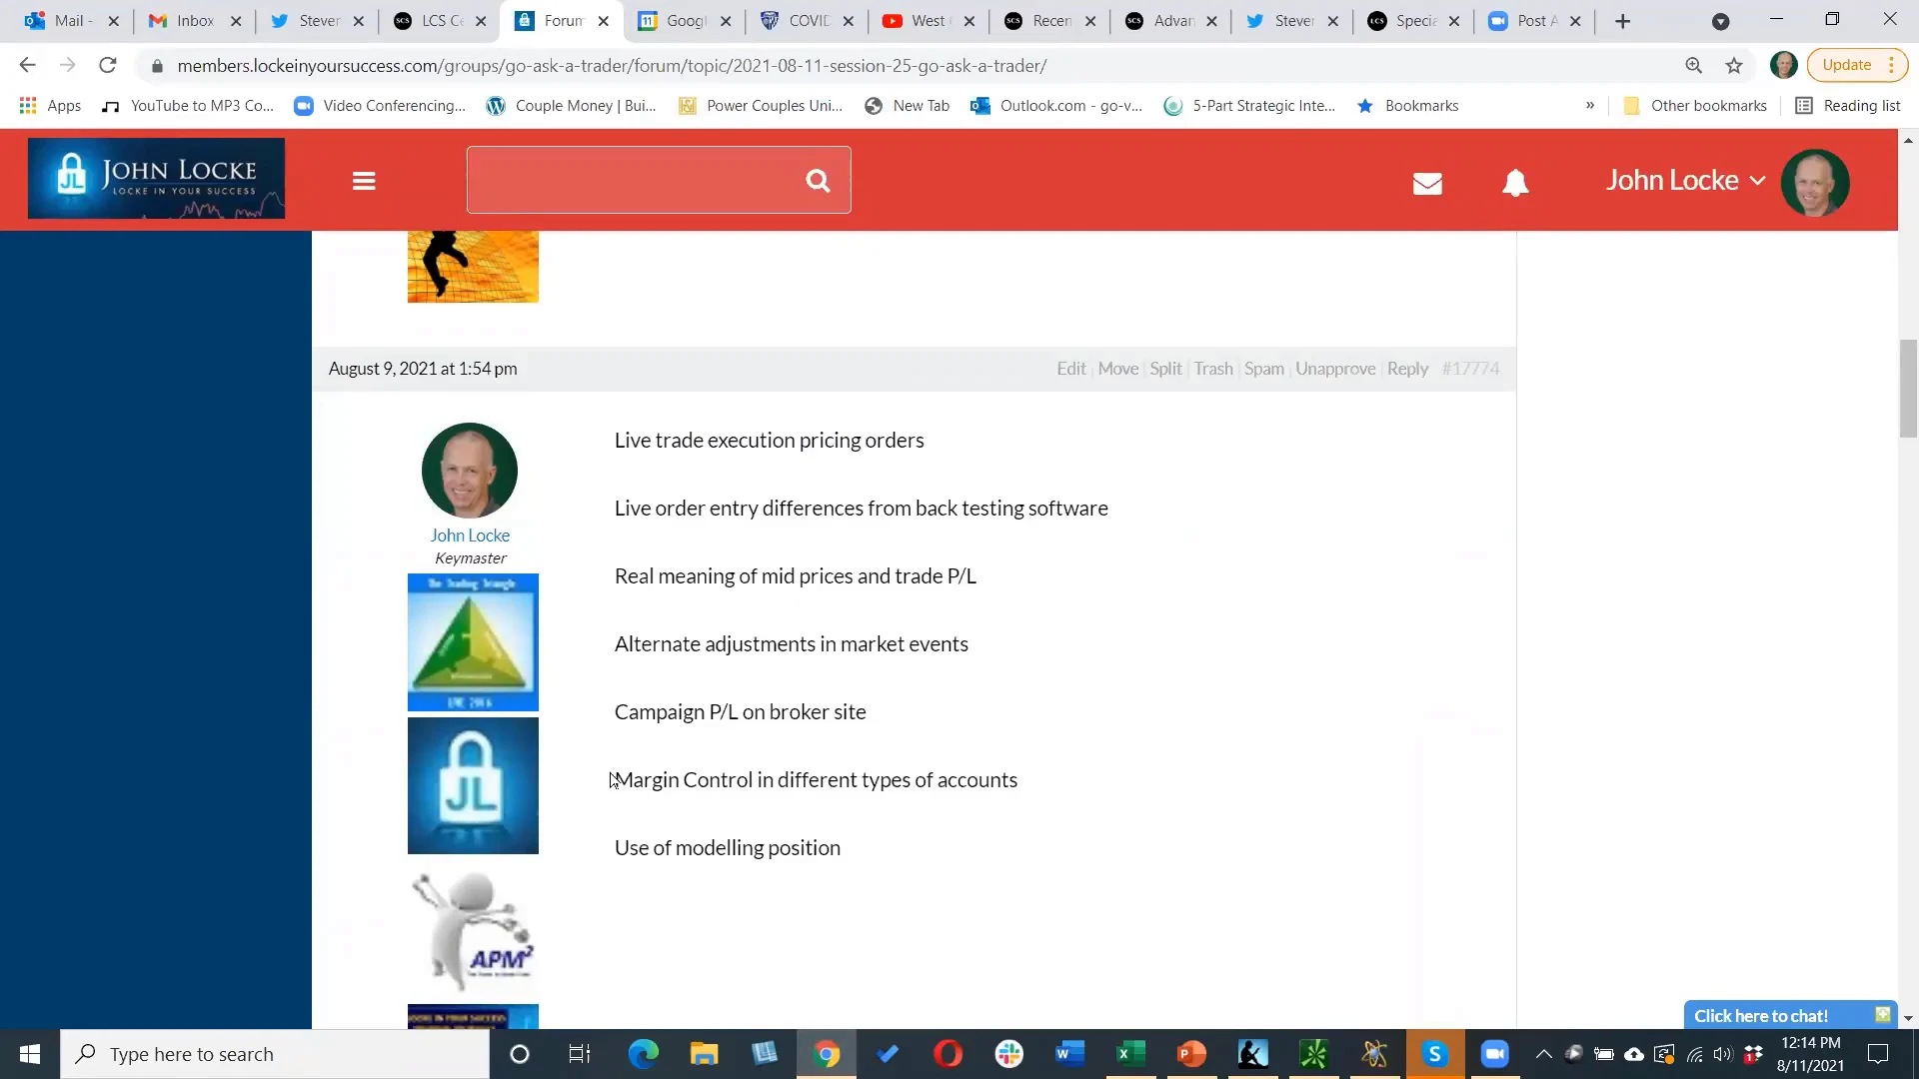1919x1079 pixels.
Task: Open the Couple Money bookmark
Action: pyautogui.click(x=571, y=106)
